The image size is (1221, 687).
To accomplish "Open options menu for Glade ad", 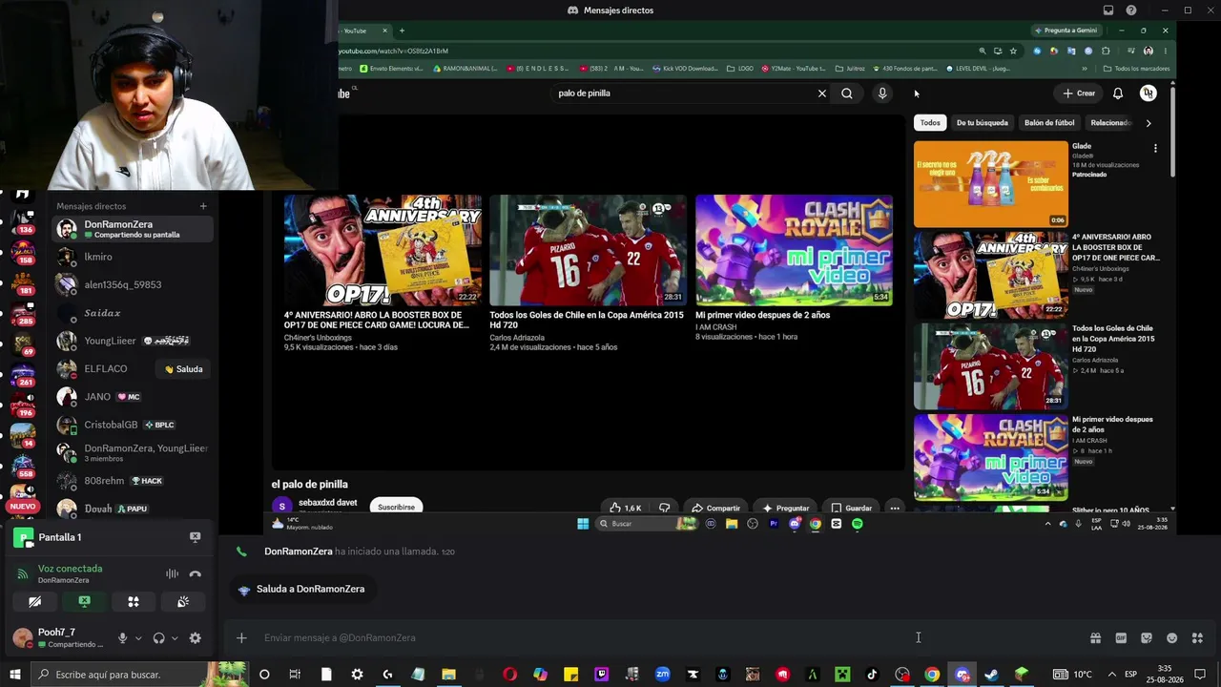I will [x=1155, y=149].
